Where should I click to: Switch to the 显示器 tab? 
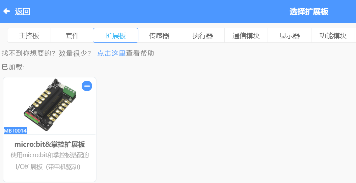pos(290,36)
